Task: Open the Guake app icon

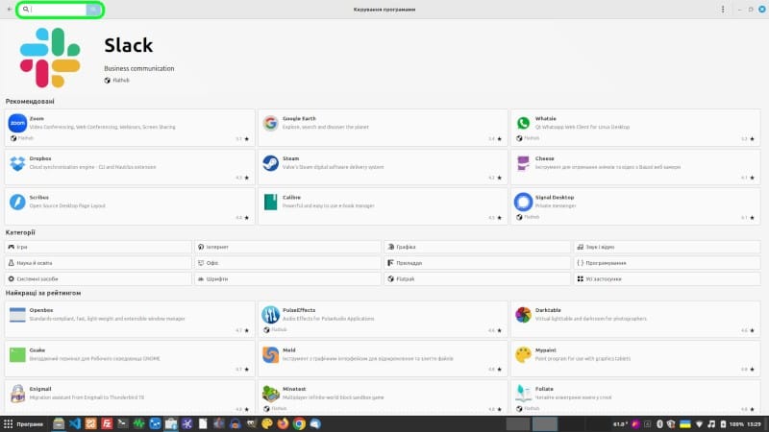Action: click(17, 354)
